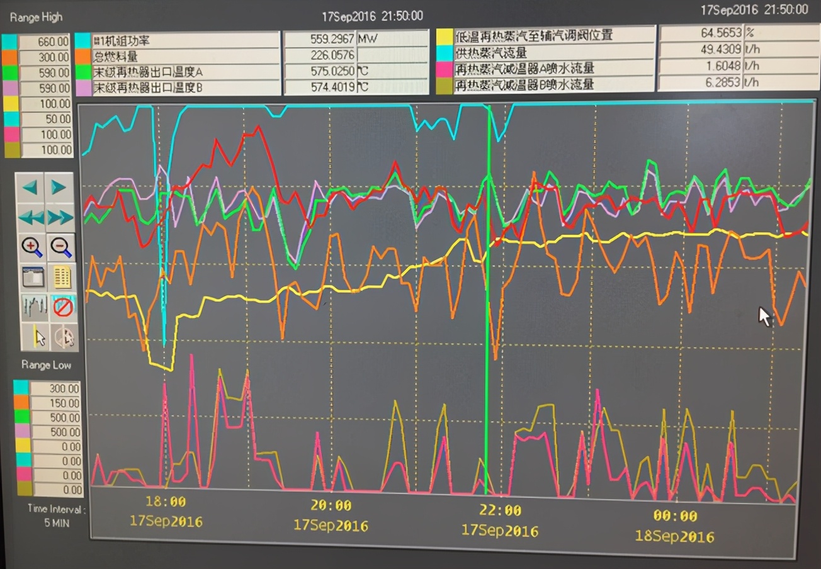Select Range Low lilac swatch beside 500.00

23,432
